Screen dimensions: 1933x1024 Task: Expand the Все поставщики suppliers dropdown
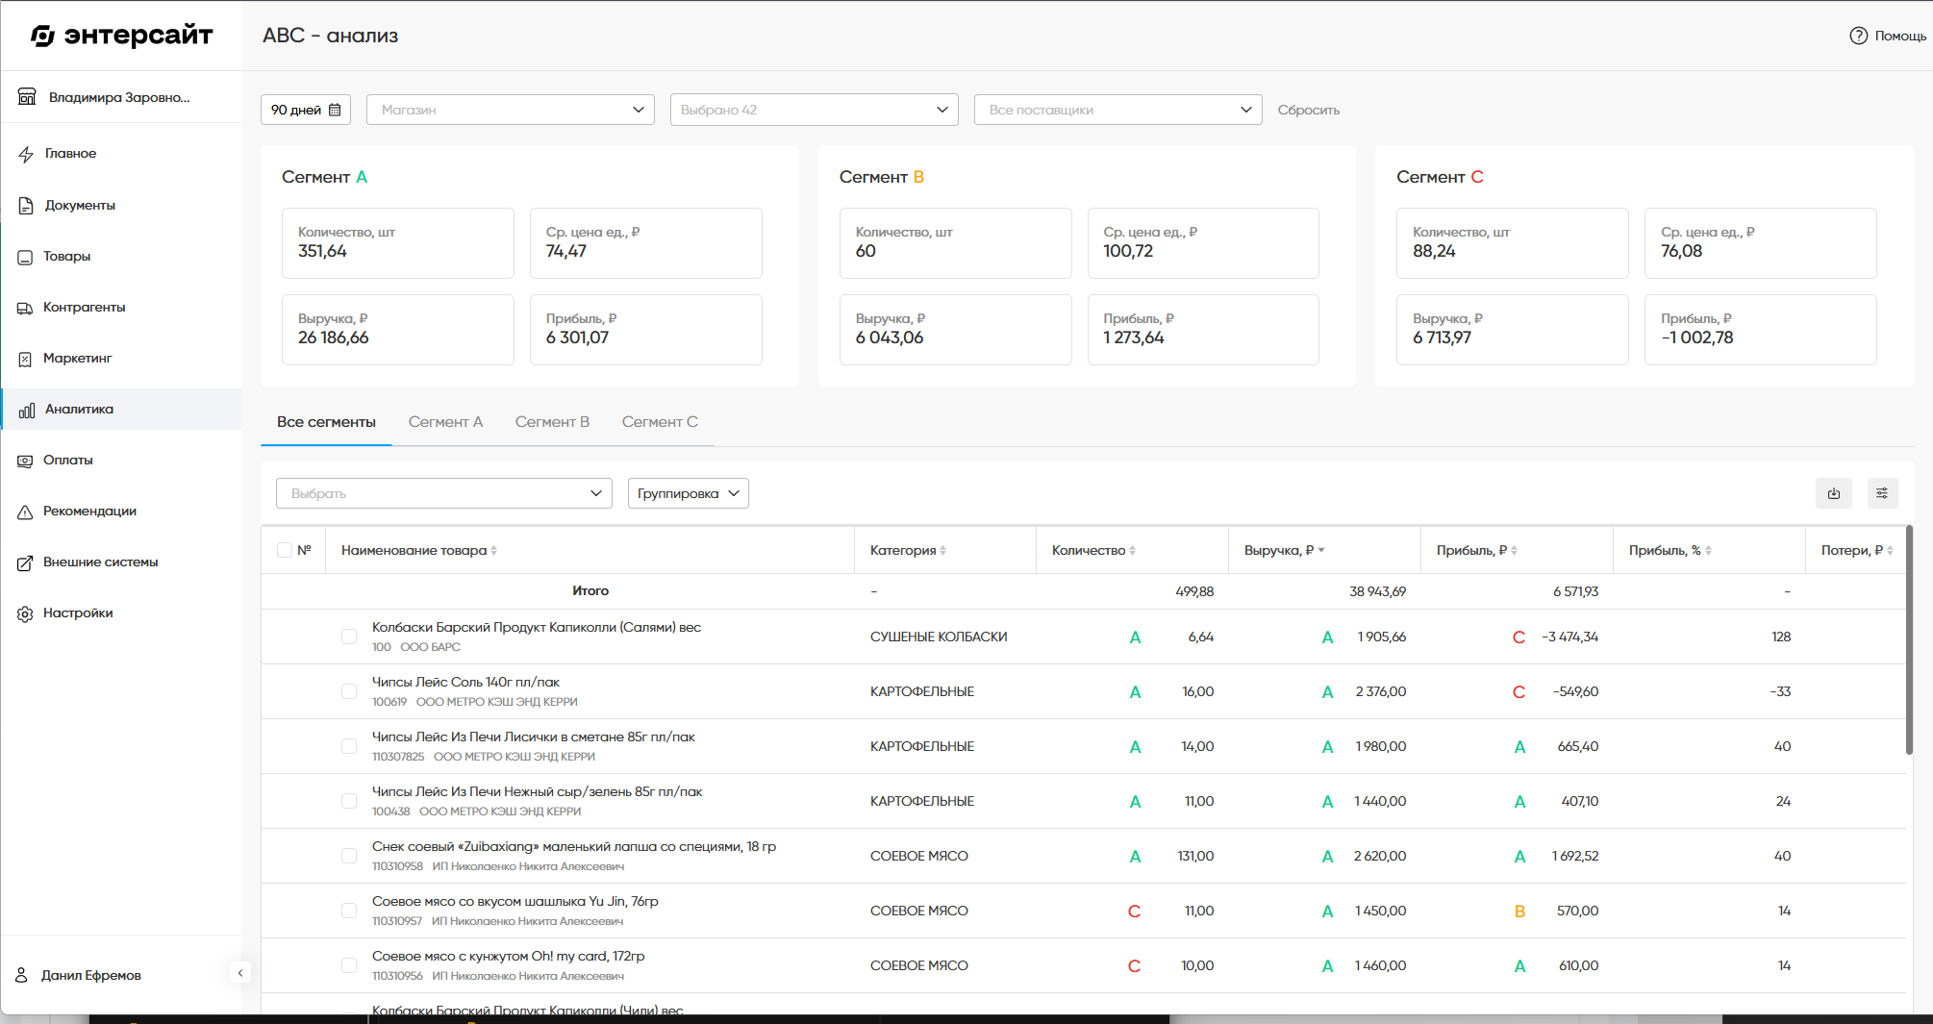point(1117,110)
